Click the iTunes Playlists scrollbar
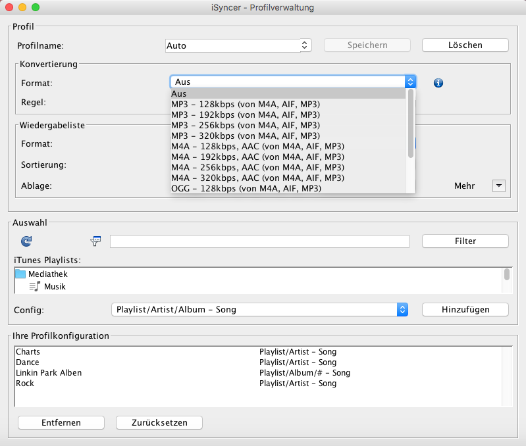526x446 pixels. coord(507,274)
